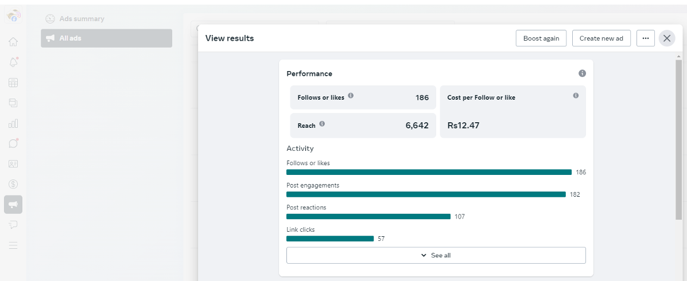Open the page account switcher logo
This screenshot has width=687, height=281.
13,16
